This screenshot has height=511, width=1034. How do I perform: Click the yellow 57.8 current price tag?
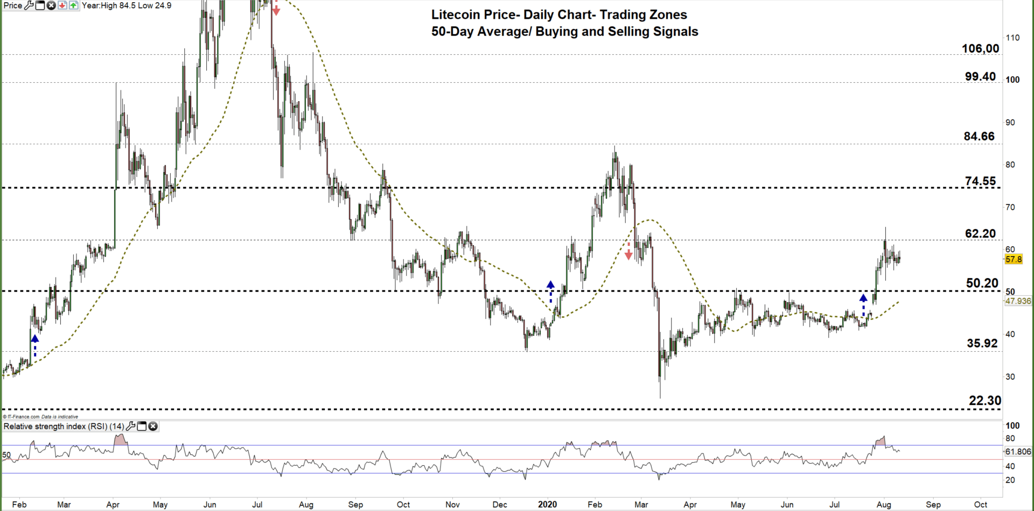(x=1014, y=259)
